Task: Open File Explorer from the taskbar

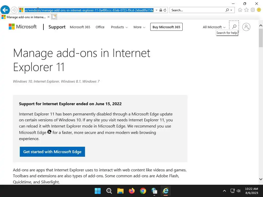Action: click(120, 191)
